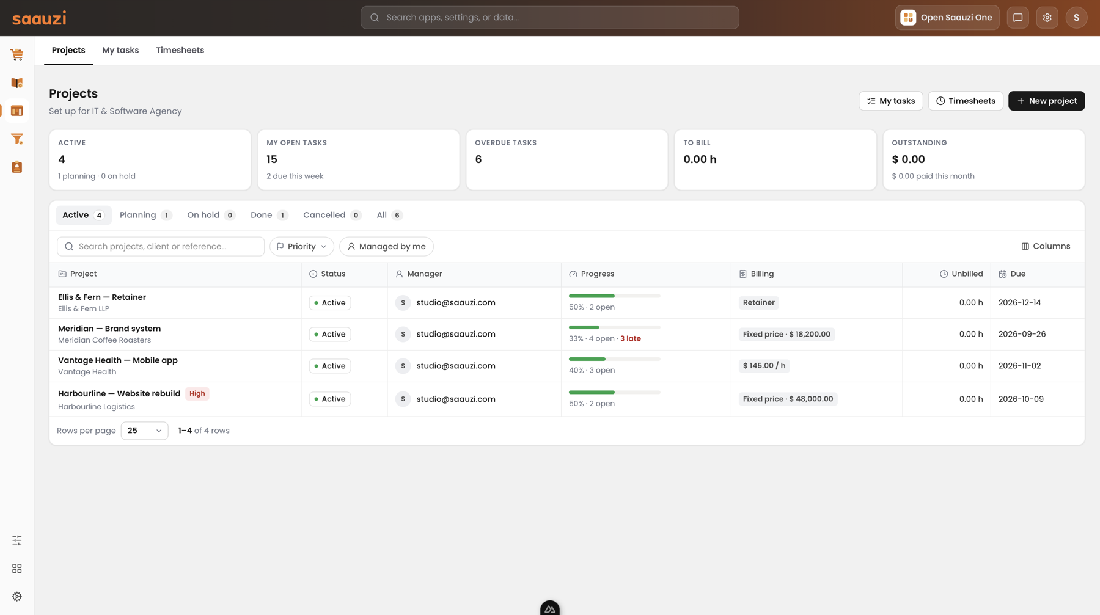
Task: Toggle the Managed by me filter
Action: point(386,246)
